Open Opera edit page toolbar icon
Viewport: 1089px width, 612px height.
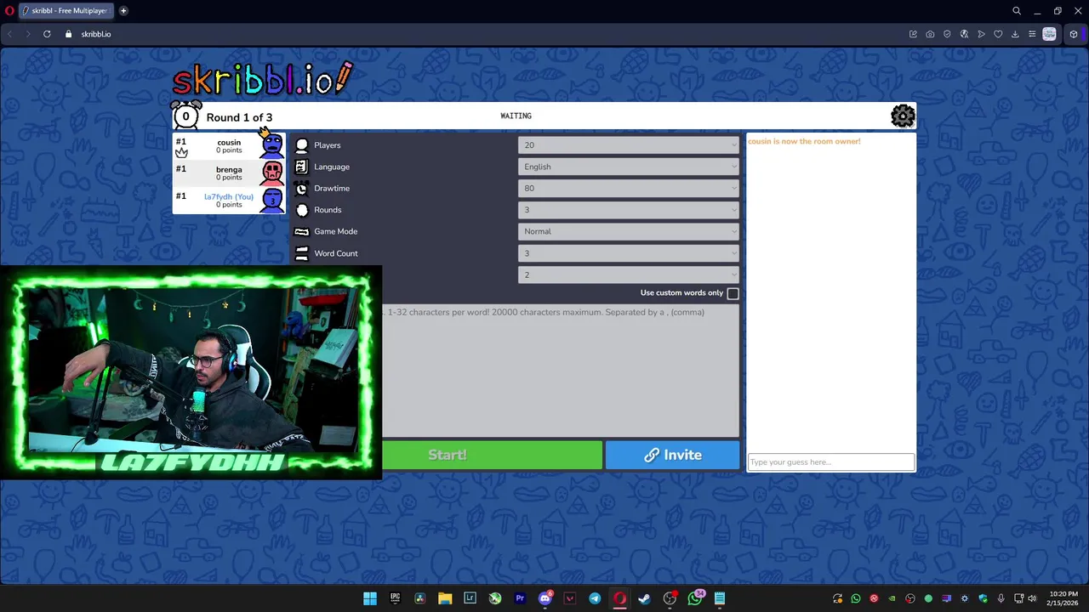pos(913,34)
